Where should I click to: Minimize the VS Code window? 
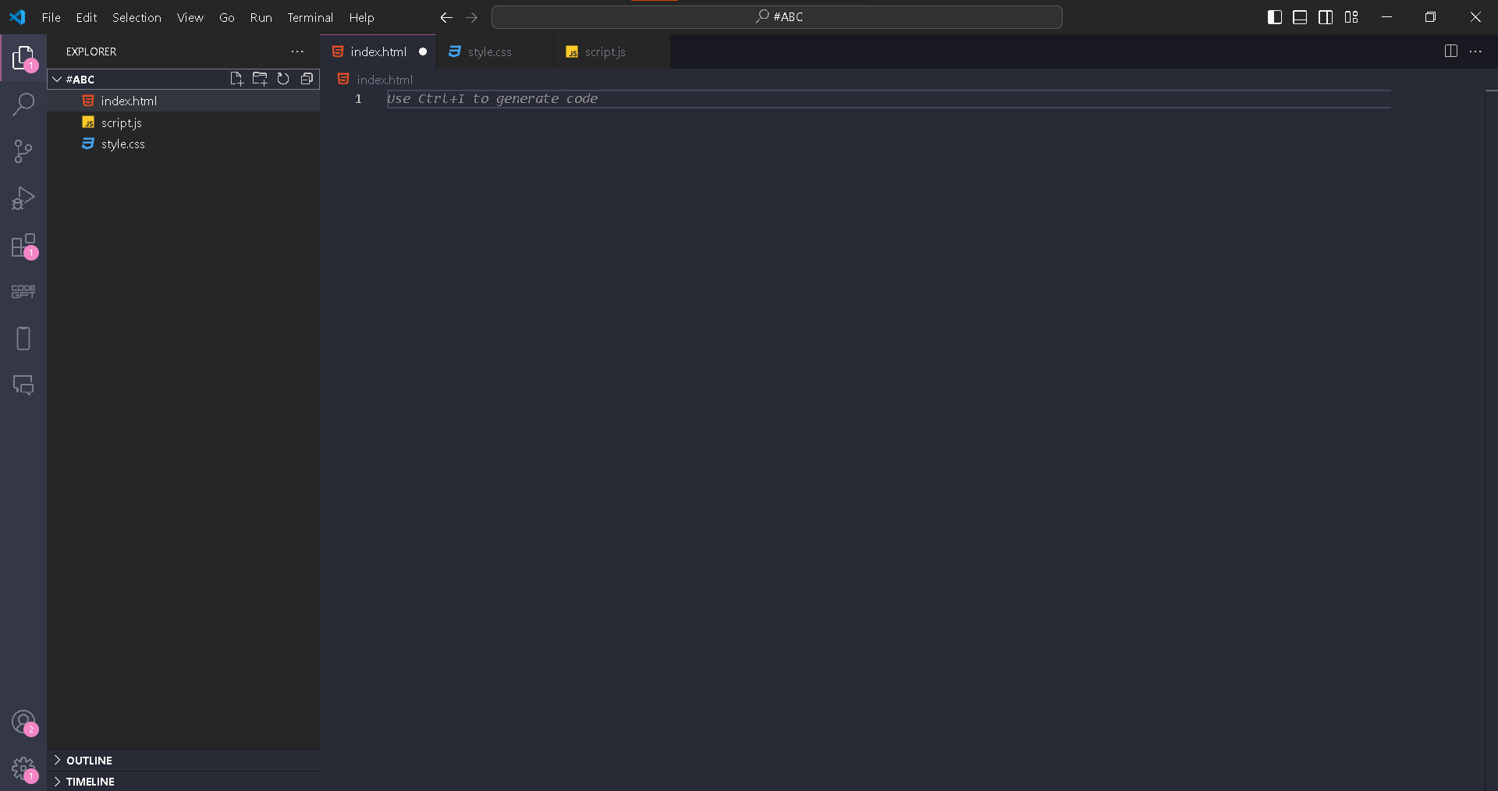click(x=1386, y=17)
